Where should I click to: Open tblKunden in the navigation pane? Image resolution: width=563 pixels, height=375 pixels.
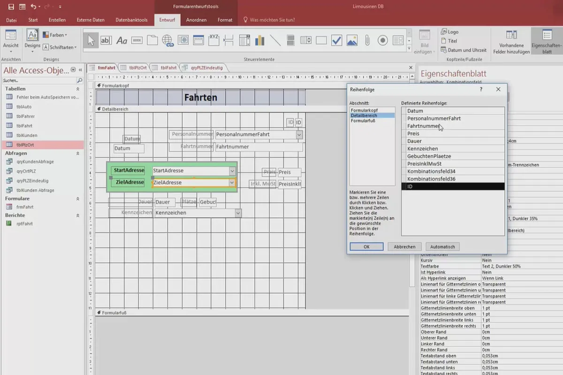tap(26, 135)
